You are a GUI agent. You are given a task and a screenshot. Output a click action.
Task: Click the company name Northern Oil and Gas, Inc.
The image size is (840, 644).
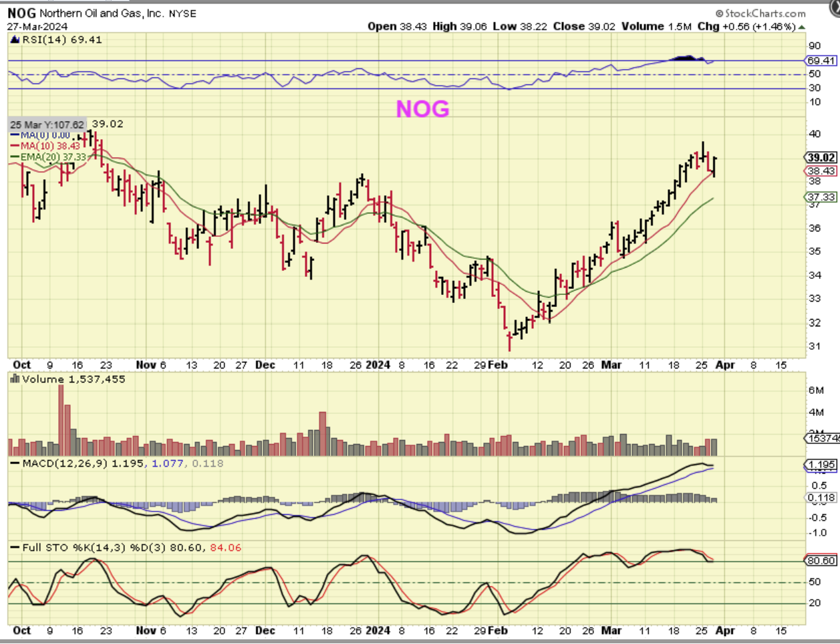102,13
